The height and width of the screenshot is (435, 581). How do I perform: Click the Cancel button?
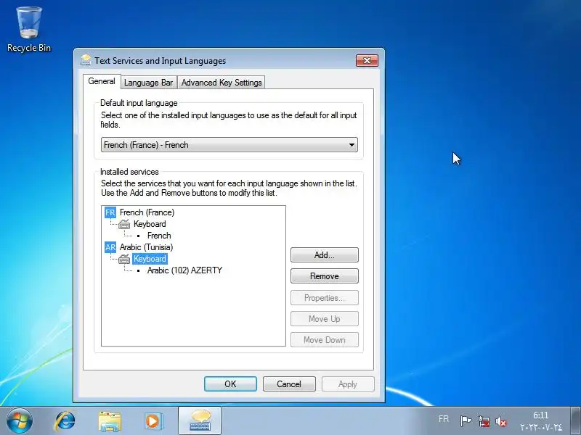(x=289, y=384)
